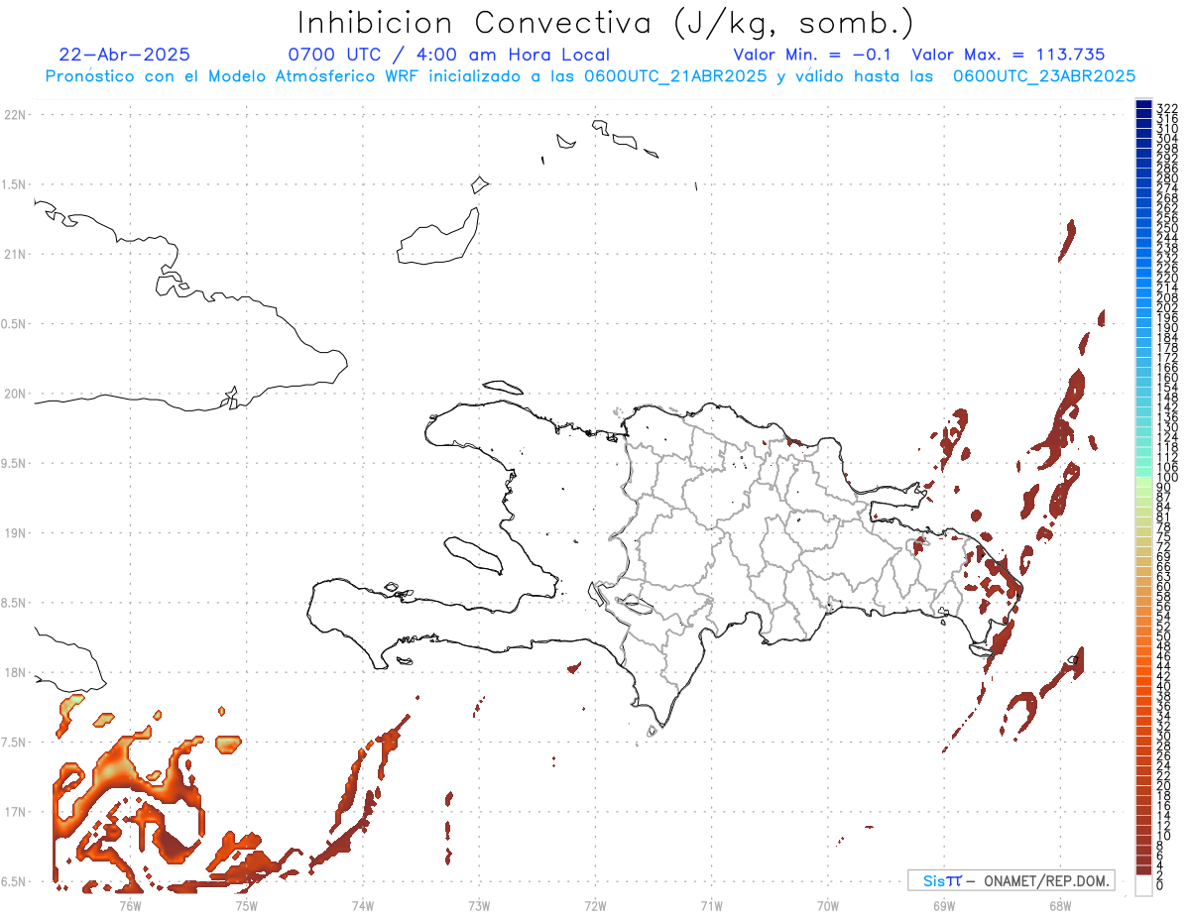This screenshot has height=919, width=1190.
Task: Click the 'Pronóstico con el Modelo Atmósferico WRF' text
Action: pyautogui.click(x=233, y=76)
